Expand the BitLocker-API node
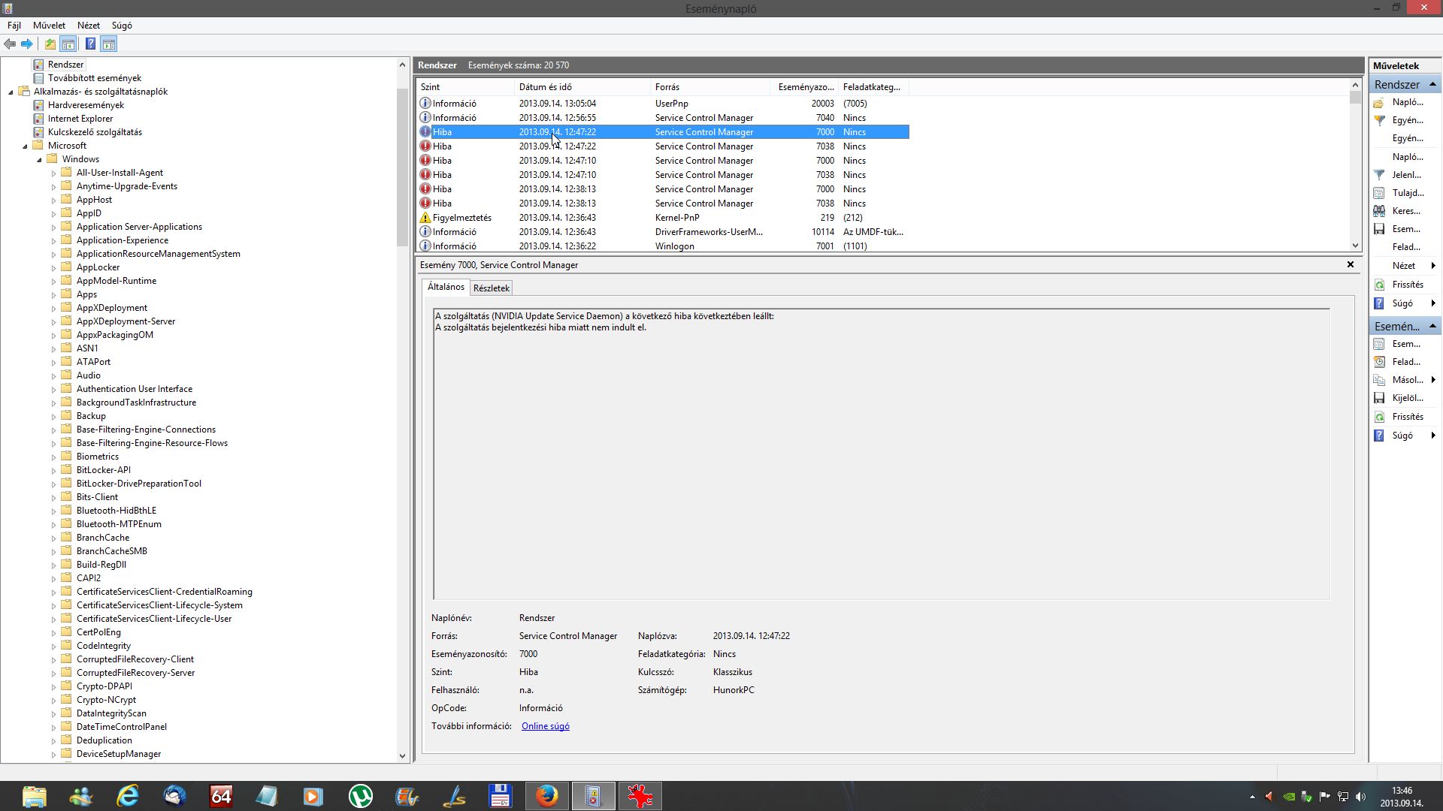Viewport: 1443px width, 811px height. (x=53, y=471)
